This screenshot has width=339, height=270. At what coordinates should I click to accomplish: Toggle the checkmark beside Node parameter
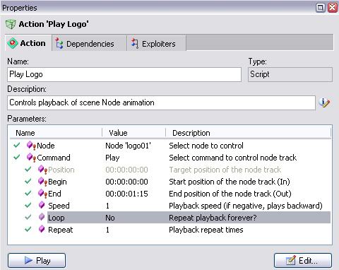point(17,145)
